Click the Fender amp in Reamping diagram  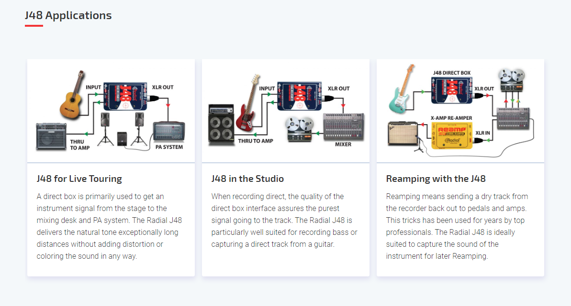403,133
